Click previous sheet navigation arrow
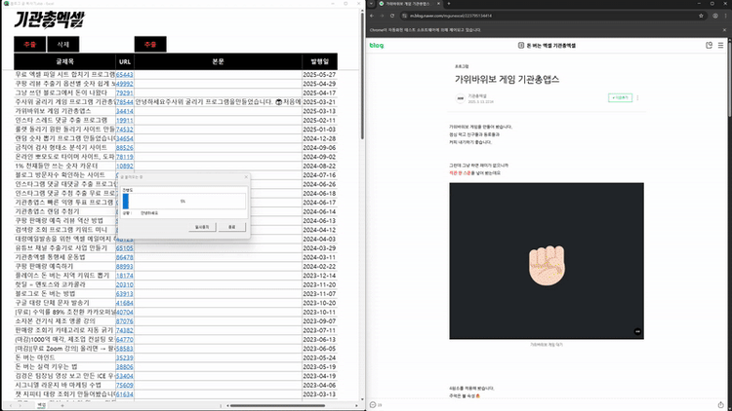Image resolution: width=732 pixels, height=411 pixels. tap(11, 405)
